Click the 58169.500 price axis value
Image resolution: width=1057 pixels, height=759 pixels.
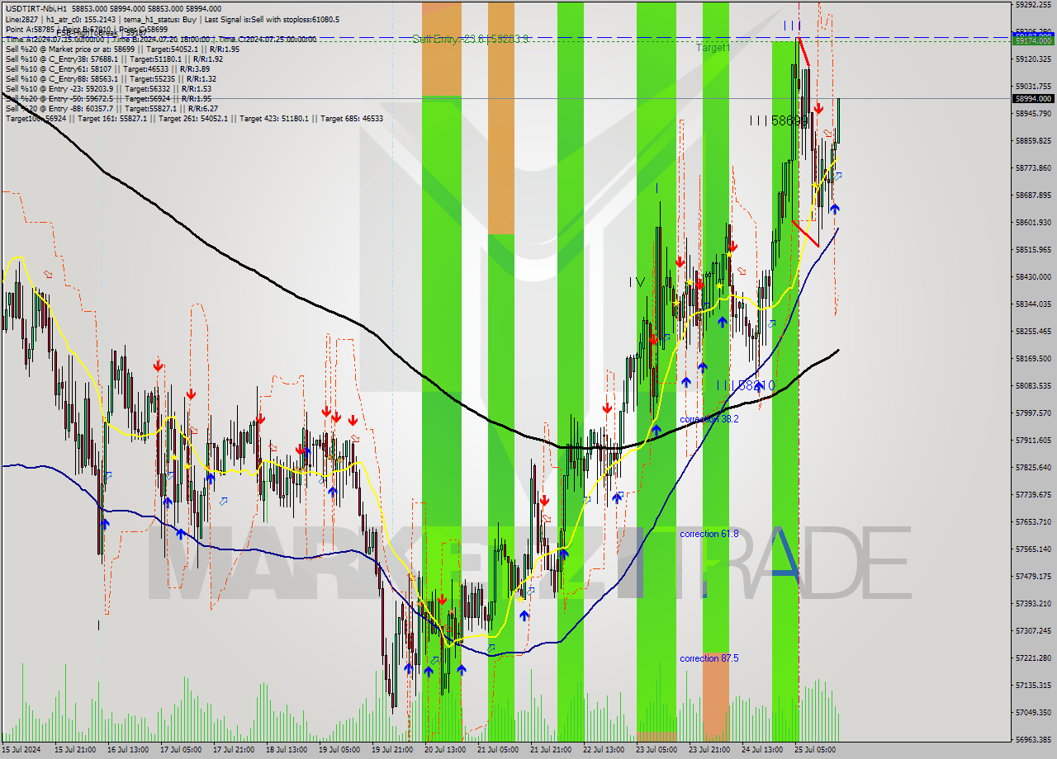(x=1033, y=359)
